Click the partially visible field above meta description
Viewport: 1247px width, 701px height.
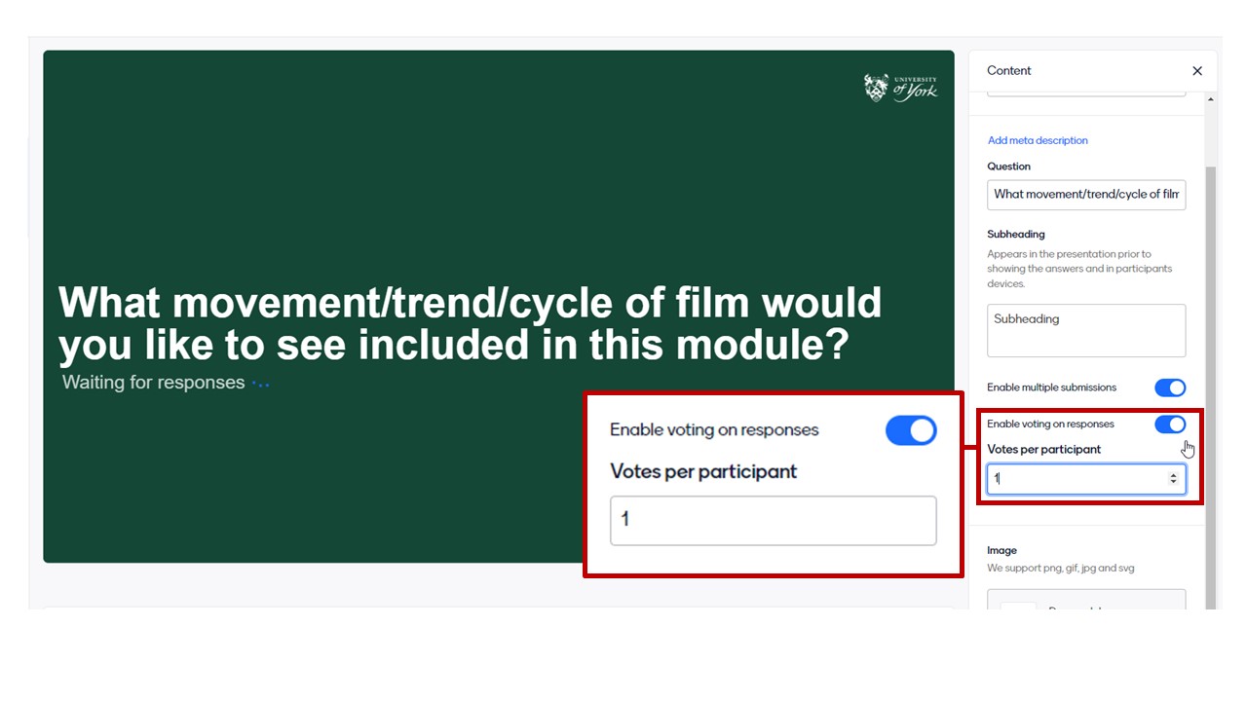(x=1085, y=91)
